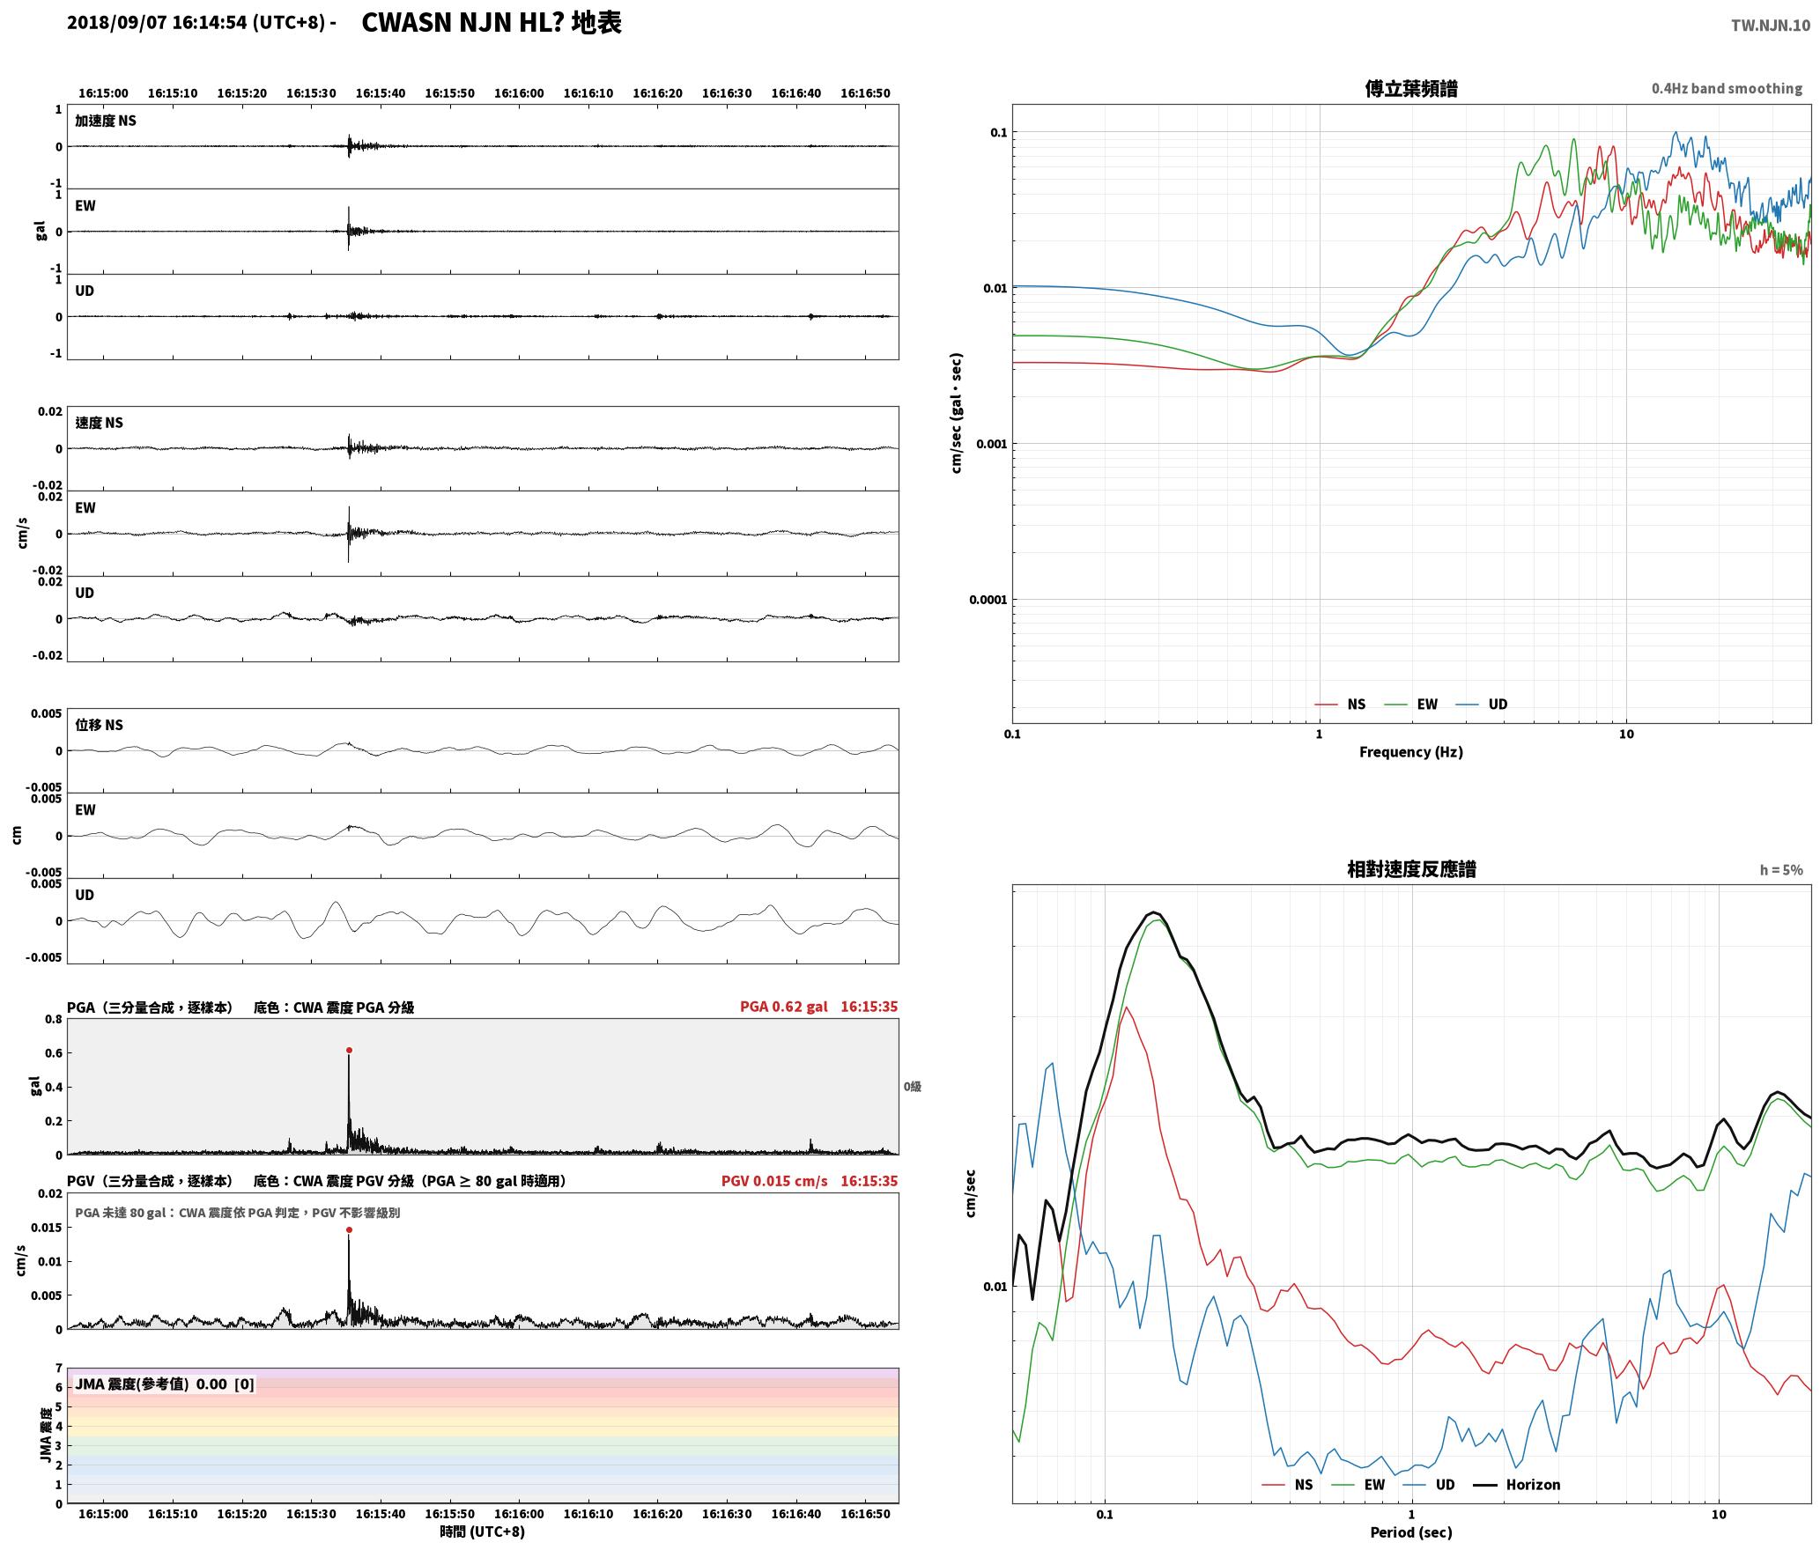Image resolution: width=1820 pixels, height=1550 pixels.
Task: Click the CWASN NJN HL? 地表 heading
Action: click(492, 22)
